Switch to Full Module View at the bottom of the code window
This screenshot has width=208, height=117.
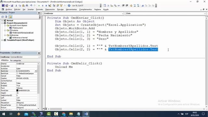(x=46, y=109)
